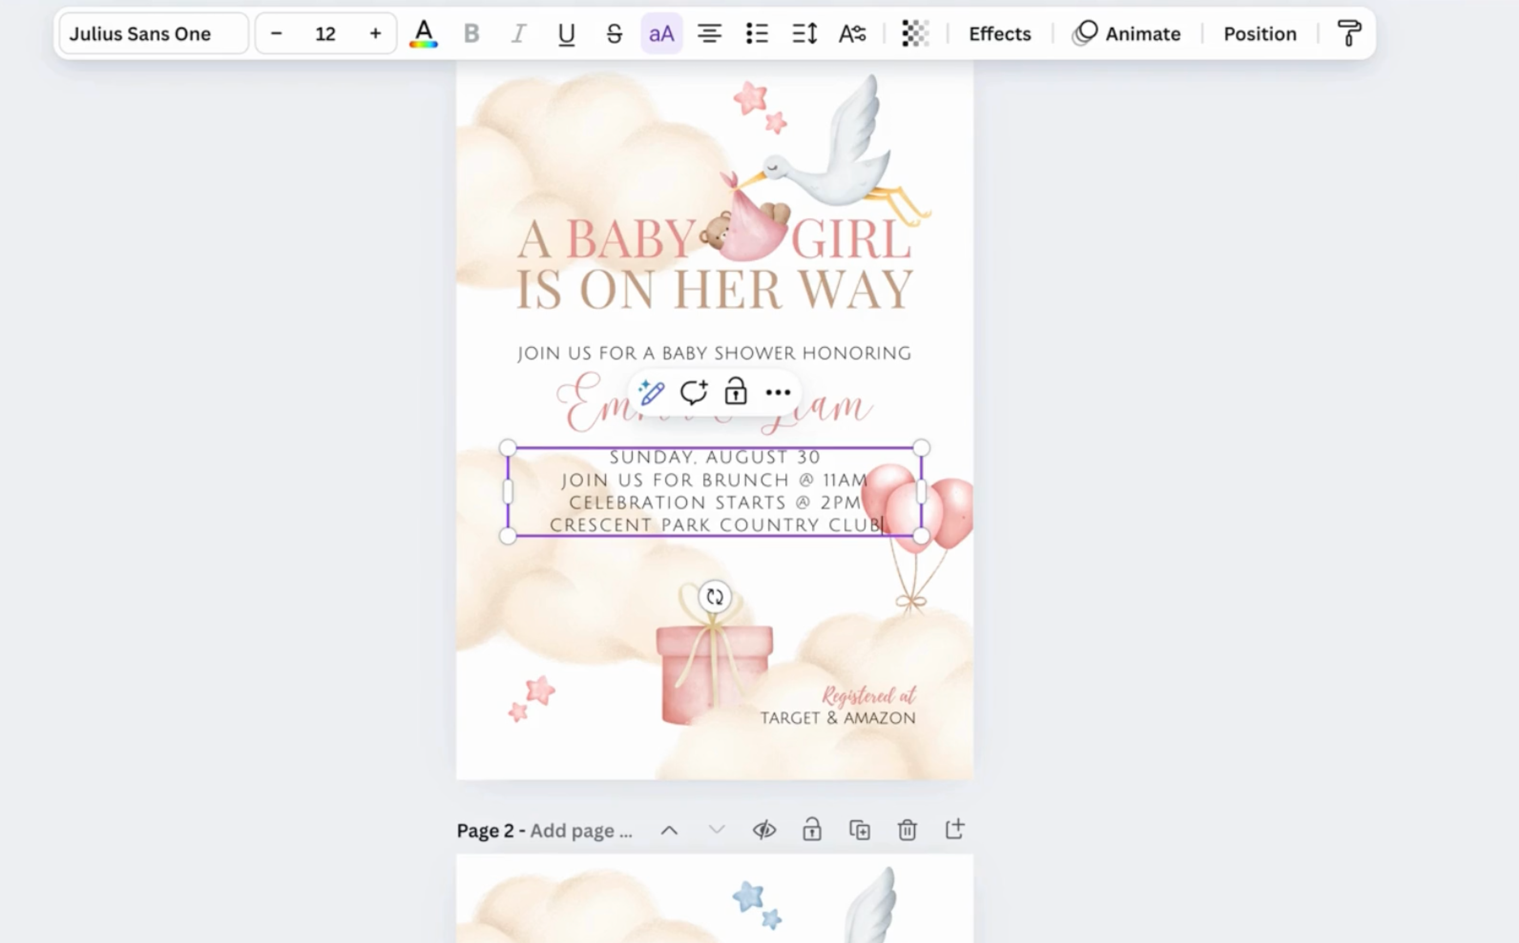Click the 'CELEBRATION STARTS @ 2PM' line
Image resolution: width=1519 pixels, height=943 pixels.
pyautogui.click(x=714, y=503)
